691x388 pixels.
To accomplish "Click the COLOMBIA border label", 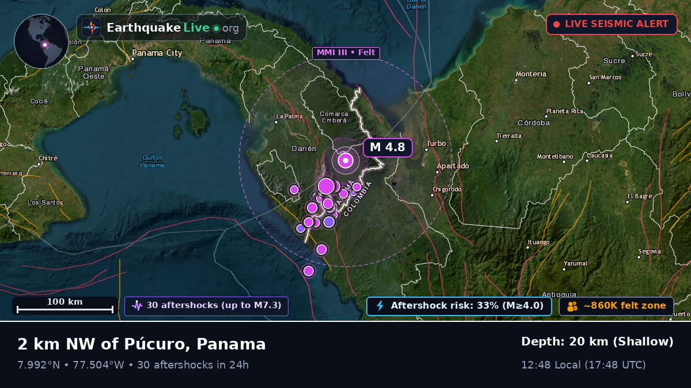I will (x=358, y=198).
